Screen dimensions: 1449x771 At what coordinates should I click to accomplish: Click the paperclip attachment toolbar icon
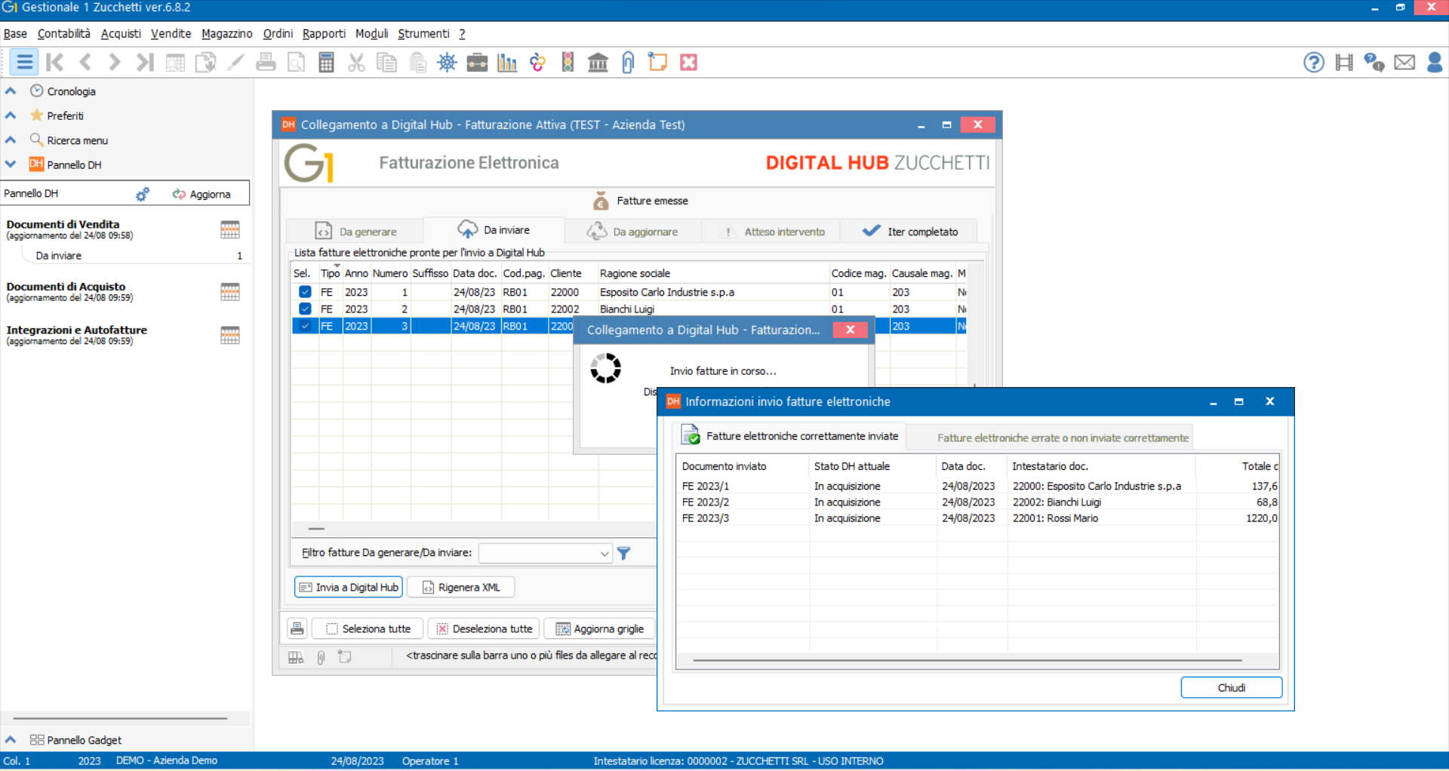(628, 62)
